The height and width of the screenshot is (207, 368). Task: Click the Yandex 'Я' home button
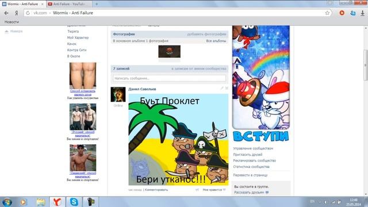[17, 13]
